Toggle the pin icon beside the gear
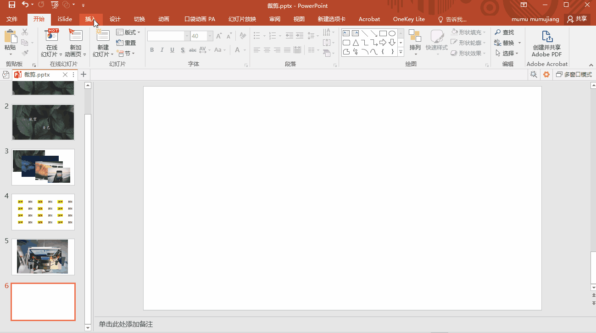Screen dimensions: 596x333 pyautogui.click(x=533, y=75)
